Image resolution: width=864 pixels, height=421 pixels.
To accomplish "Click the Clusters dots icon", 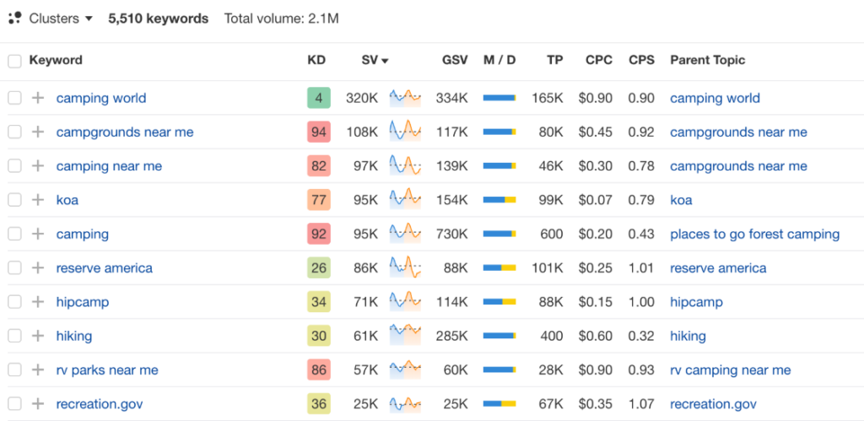I will click(x=14, y=19).
